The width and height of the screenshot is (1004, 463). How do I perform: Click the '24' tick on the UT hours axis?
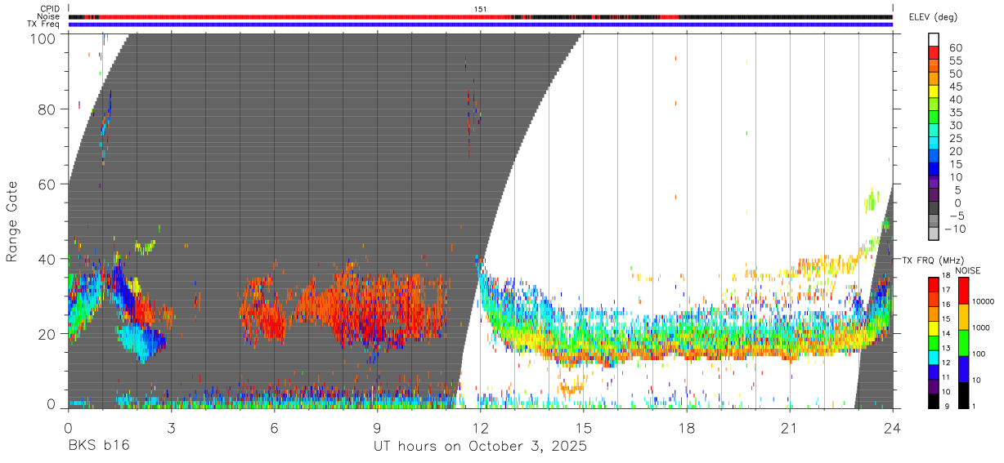pos(892,428)
